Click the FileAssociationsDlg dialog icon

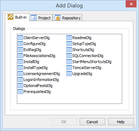(x=20, y=56)
